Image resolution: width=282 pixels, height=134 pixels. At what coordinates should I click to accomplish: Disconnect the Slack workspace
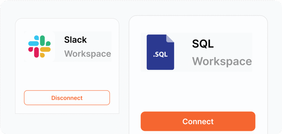click(67, 98)
